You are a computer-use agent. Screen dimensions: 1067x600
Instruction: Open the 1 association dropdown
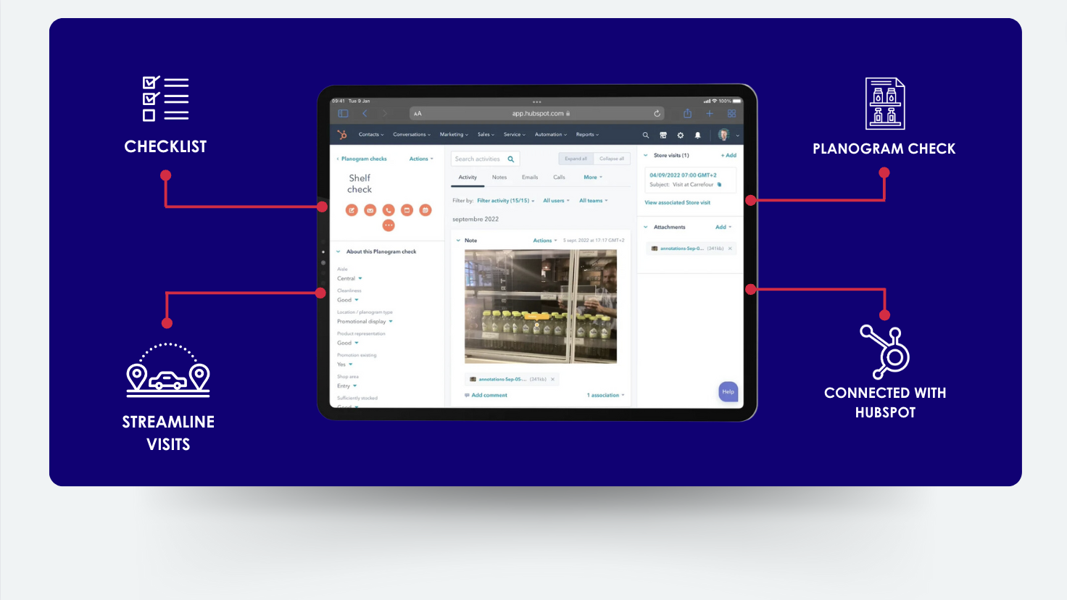(x=605, y=396)
